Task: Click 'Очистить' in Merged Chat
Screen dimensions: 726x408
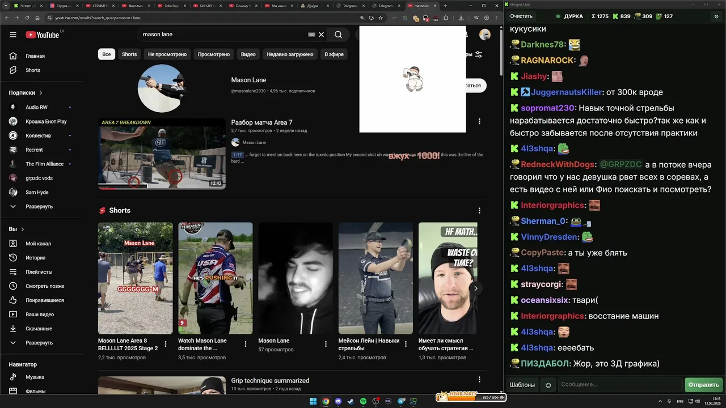Action: tap(521, 16)
